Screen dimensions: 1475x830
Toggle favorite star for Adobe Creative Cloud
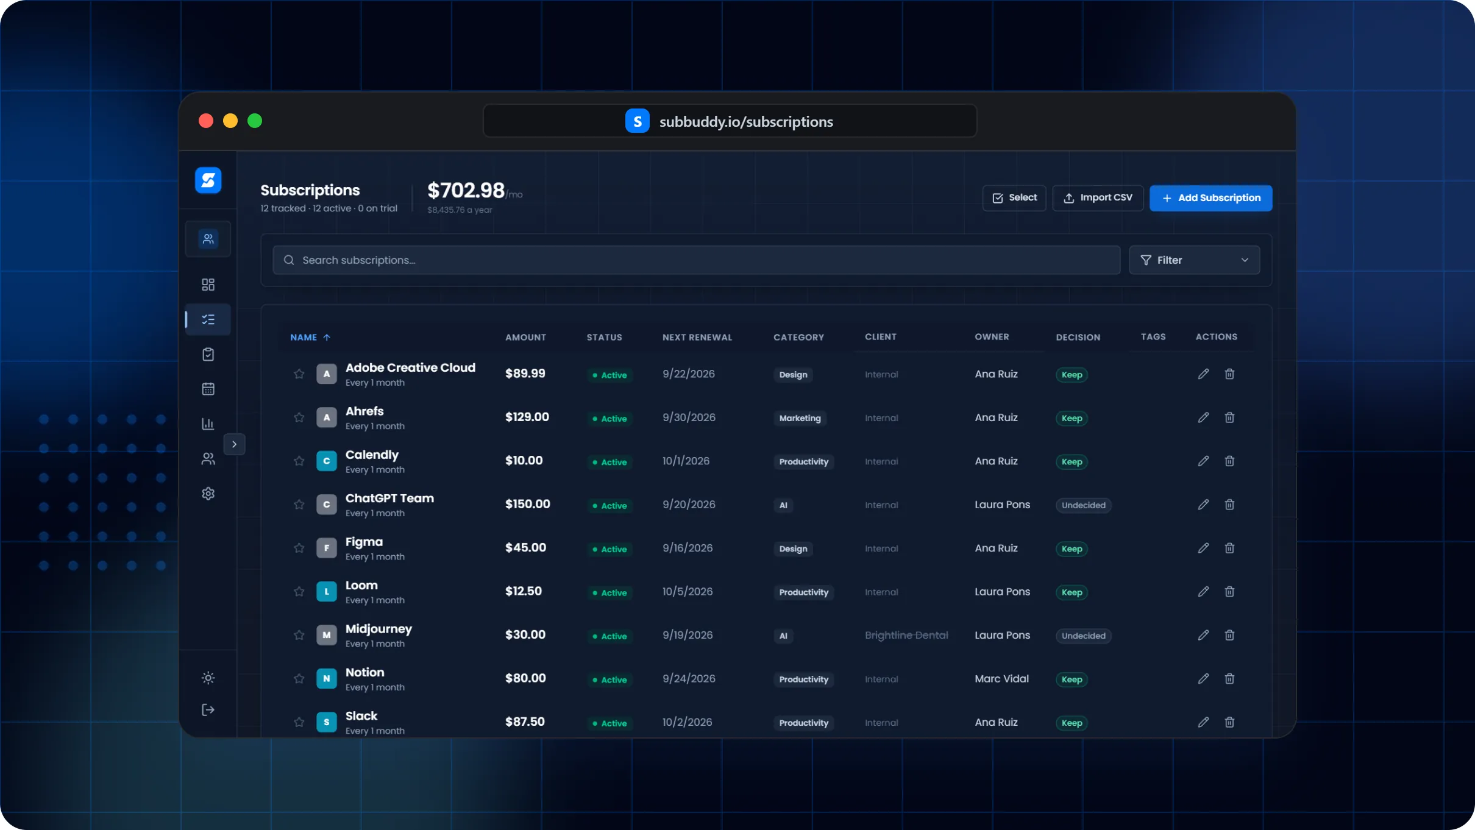[299, 374]
